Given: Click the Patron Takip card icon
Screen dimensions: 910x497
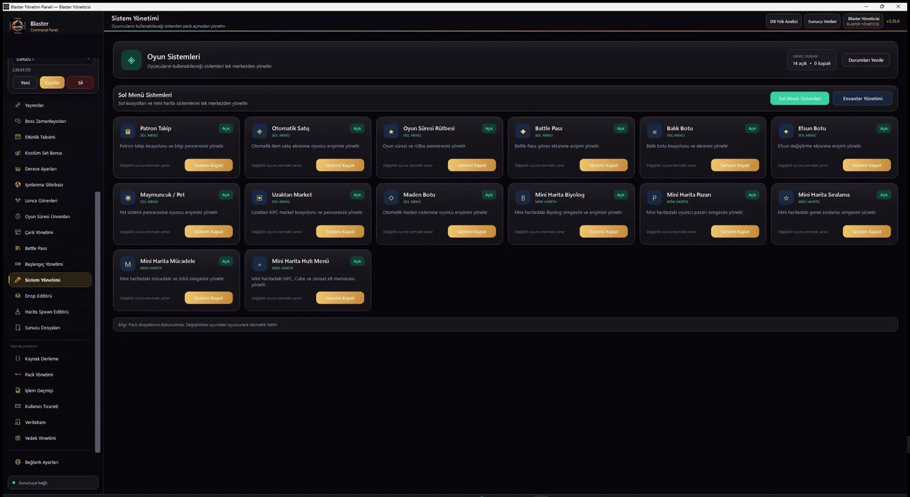Looking at the screenshot, I should (128, 132).
